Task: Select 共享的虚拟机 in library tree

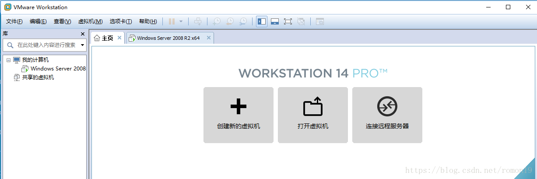Action: [x=38, y=77]
